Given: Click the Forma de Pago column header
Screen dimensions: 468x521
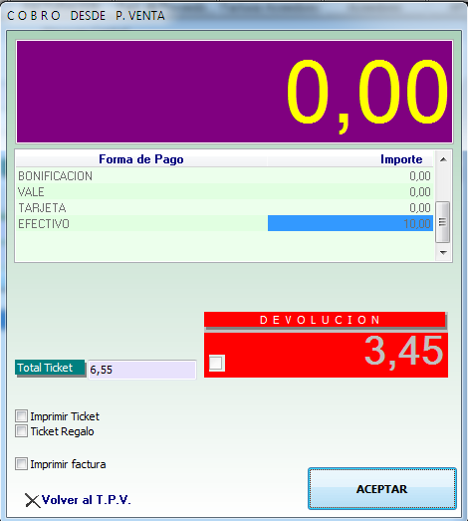Looking at the screenshot, I should point(141,159).
